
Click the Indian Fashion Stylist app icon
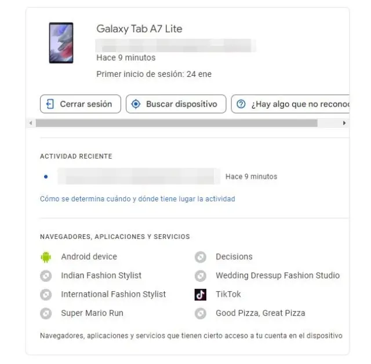46,276
